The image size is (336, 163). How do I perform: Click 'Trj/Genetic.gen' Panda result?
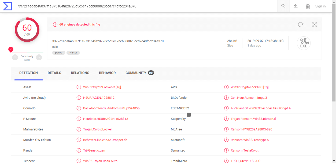click(x=94, y=150)
